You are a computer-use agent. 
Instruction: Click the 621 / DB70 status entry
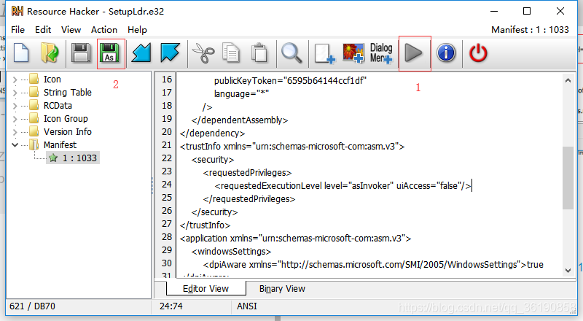pos(32,306)
